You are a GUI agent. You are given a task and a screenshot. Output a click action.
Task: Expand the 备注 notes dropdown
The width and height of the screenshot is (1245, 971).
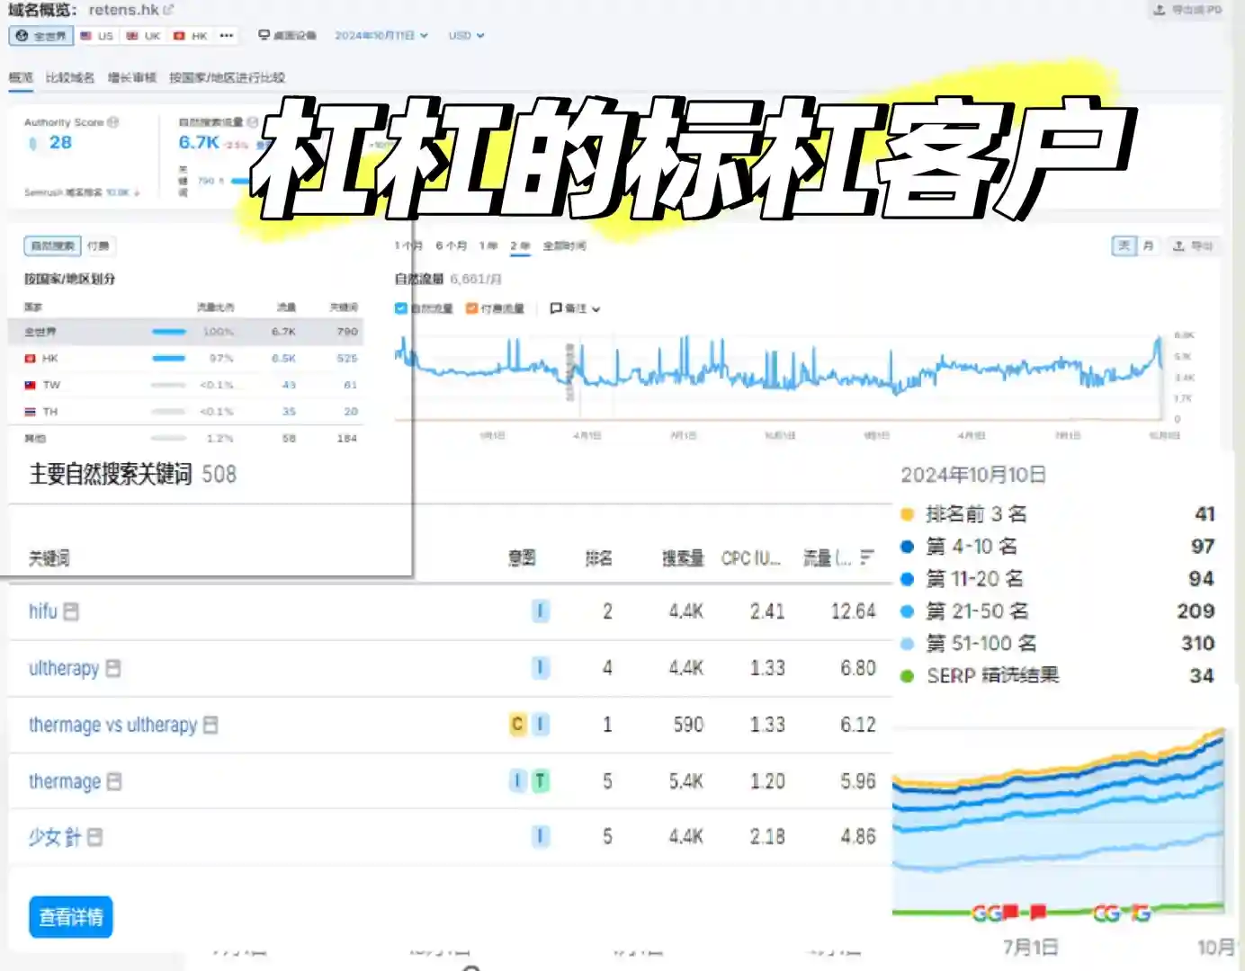coord(574,307)
